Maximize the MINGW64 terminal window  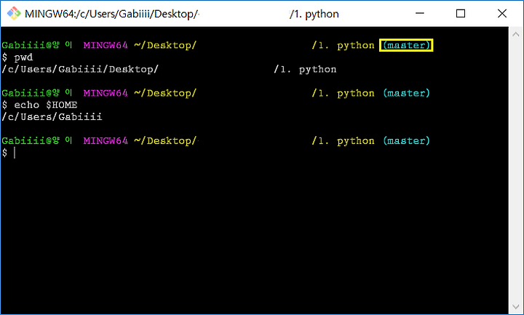pos(461,14)
